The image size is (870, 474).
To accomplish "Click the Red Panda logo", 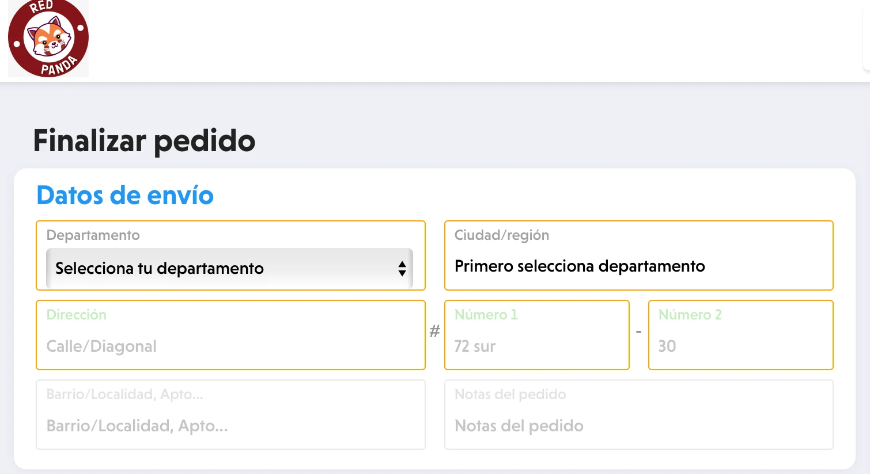I will (x=48, y=39).
